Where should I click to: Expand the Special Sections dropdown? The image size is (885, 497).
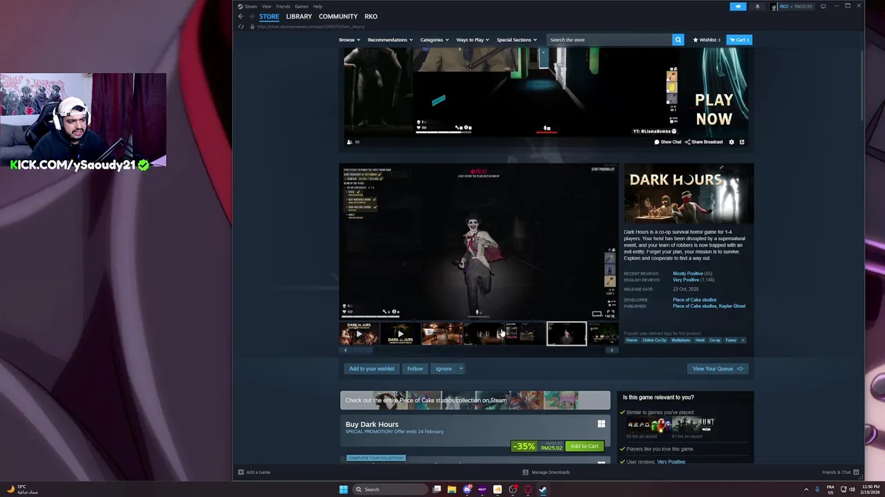516,40
